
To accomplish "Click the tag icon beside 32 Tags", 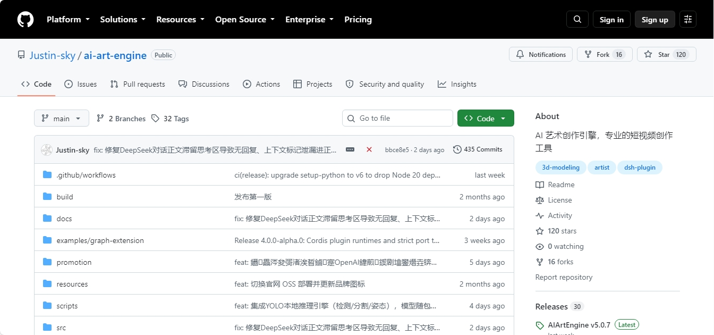I will [155, 118].
